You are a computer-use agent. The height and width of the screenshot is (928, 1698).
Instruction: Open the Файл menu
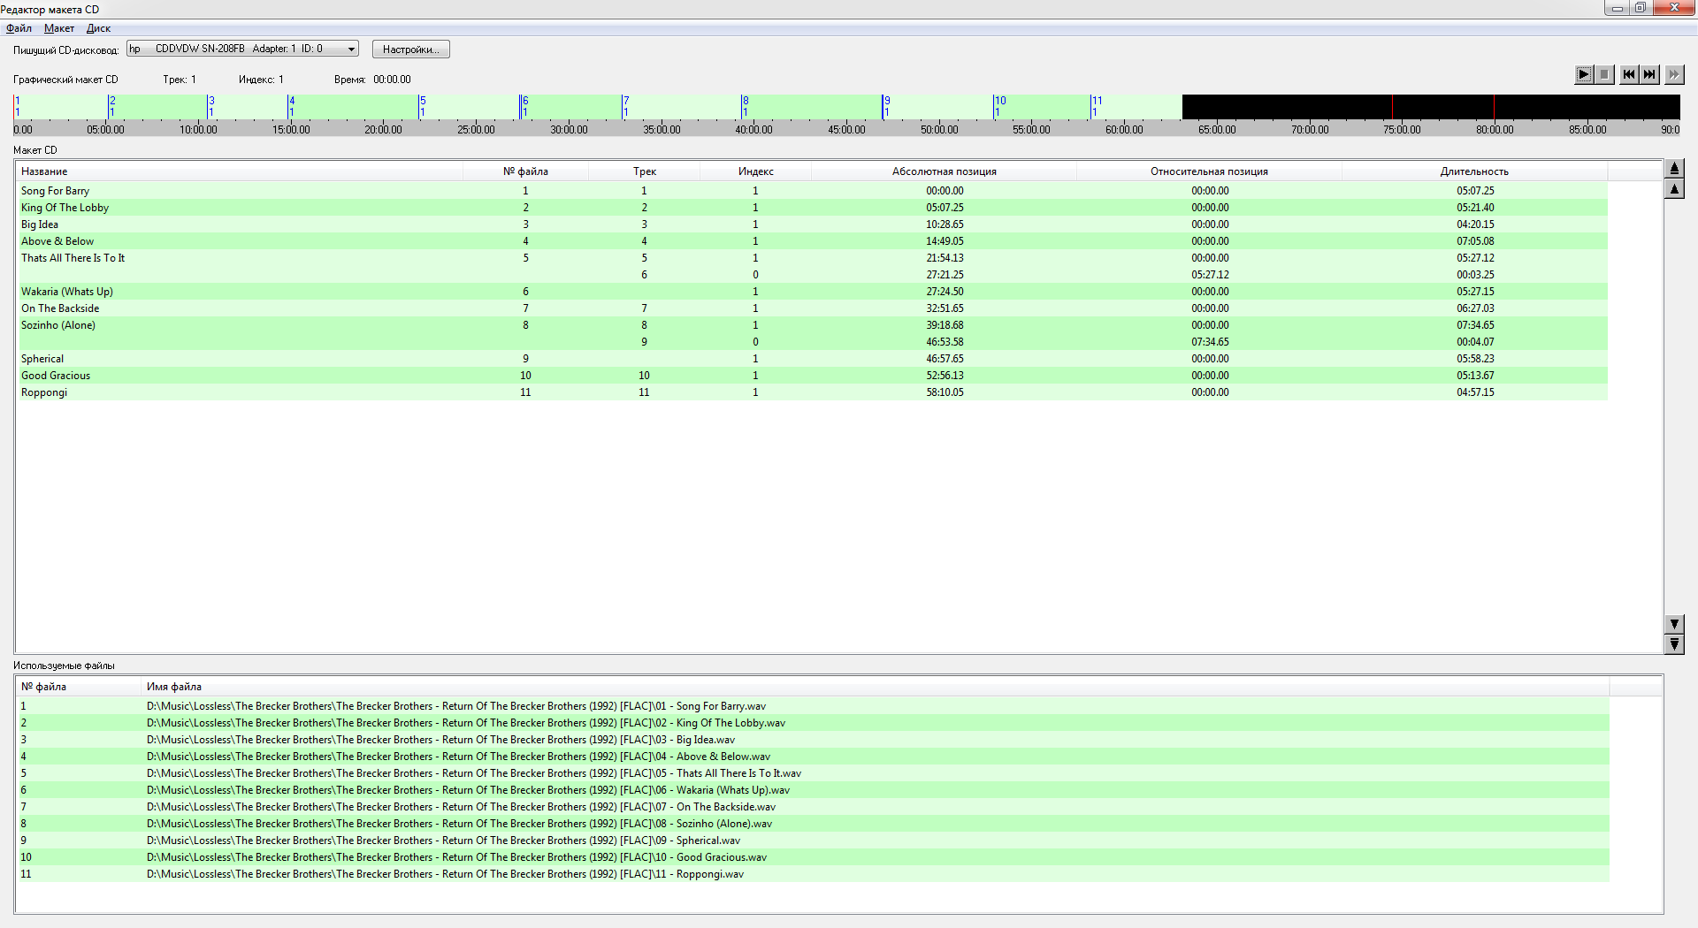pos(19,28)
